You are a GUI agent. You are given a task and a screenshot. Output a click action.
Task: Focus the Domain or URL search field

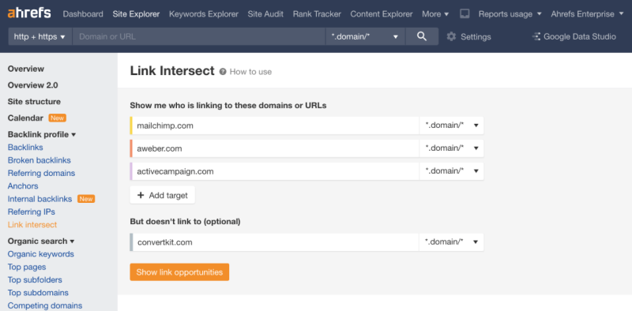199,36
